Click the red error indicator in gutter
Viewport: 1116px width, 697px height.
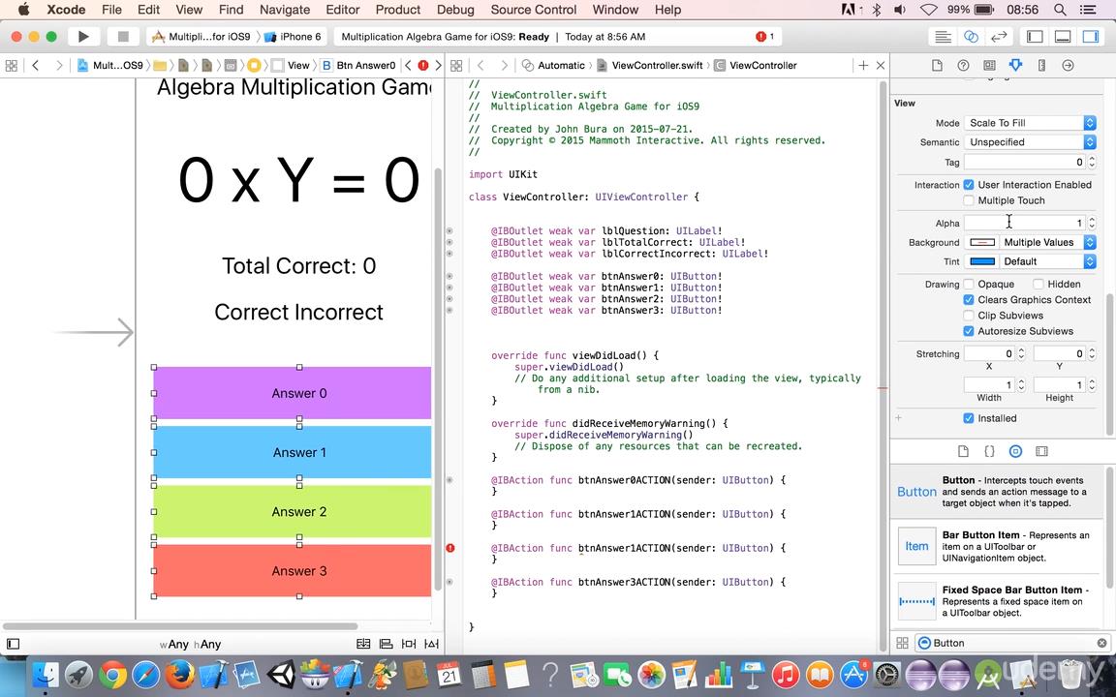click(449, 548)
